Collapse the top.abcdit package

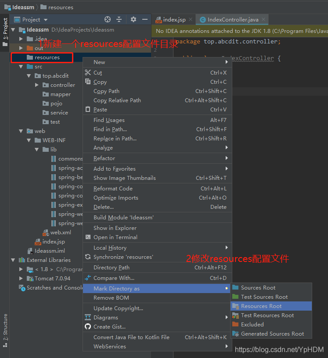[x=29, y=75]
